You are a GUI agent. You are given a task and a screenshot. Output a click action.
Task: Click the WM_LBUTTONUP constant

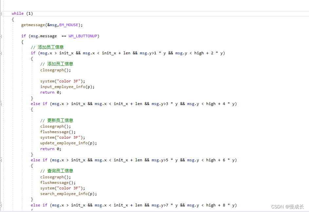83,36
